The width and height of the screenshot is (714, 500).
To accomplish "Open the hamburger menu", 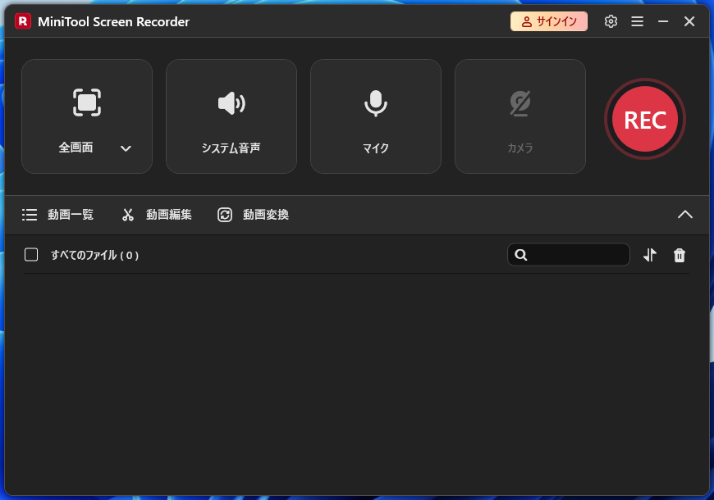I will point(637,21).
